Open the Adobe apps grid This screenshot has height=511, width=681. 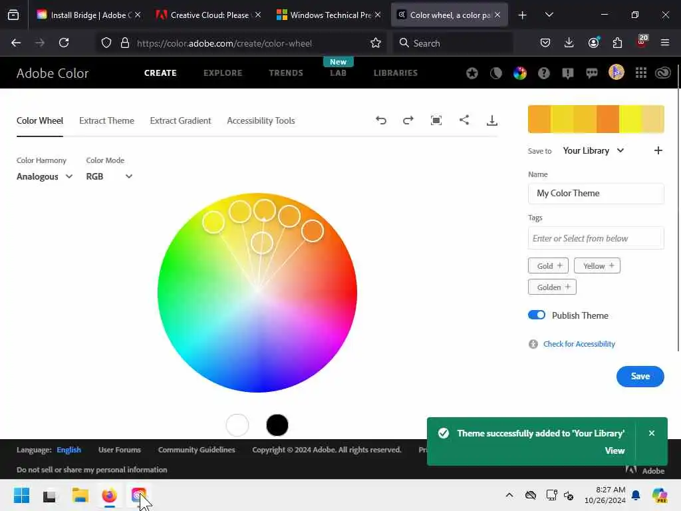pyautogui.click(x=641, y=73)
